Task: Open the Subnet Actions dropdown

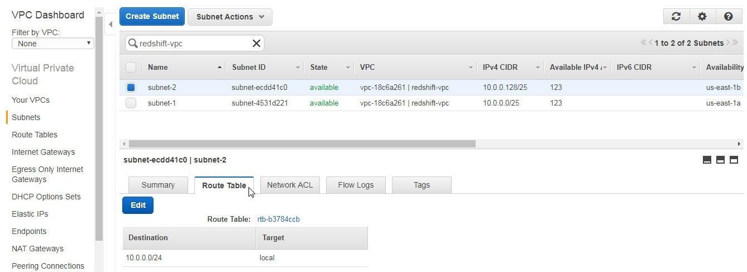Action: tap(229, 17)
